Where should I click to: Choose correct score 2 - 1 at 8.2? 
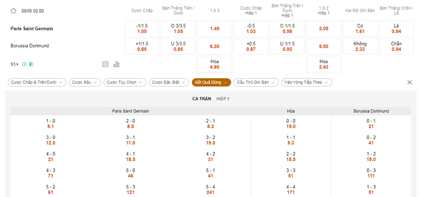(210, 124)
